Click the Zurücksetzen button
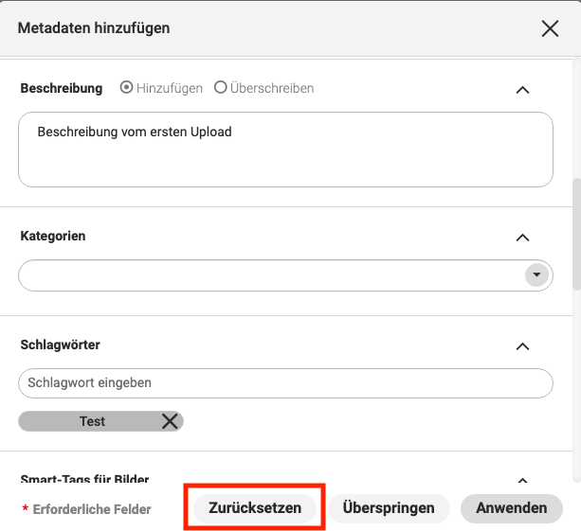This screenshot has height=531, width=581. 255,508
